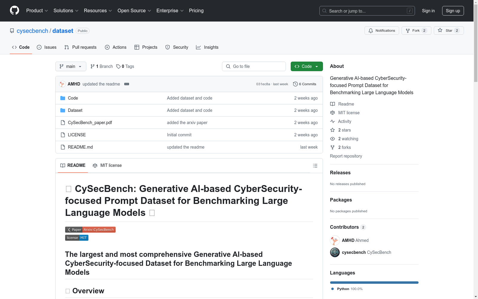Open the CySecBench_paper.pdf file
The image size is (478, 299).
[90, 123]
